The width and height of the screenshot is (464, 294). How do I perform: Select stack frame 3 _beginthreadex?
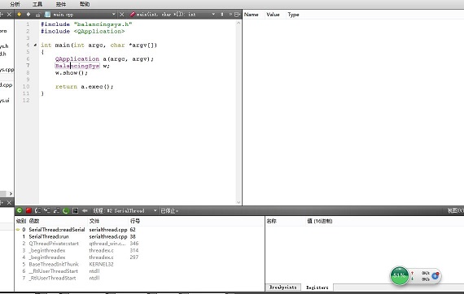(47, 250)
